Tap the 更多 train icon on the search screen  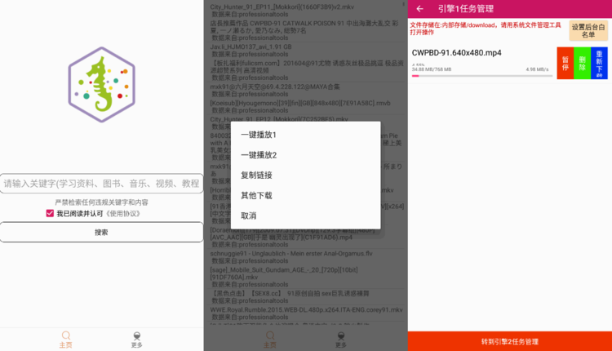(x=136, y=340)
